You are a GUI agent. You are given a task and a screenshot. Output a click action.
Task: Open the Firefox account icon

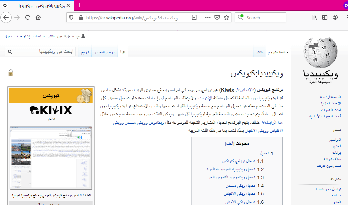pyautogui.click(x=335, y=18)
